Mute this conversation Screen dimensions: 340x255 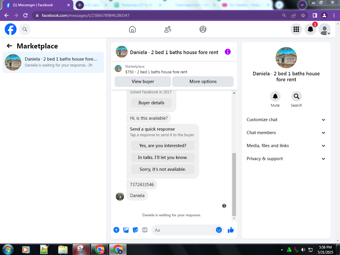pyautogui.click(x=275, y=96)
